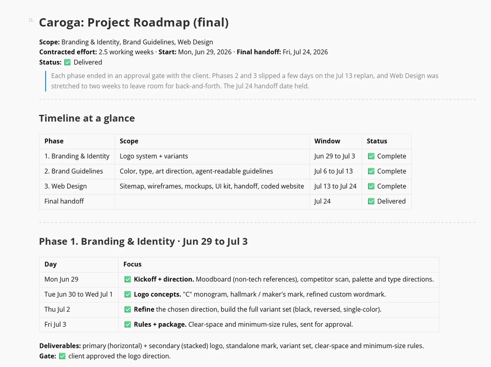Image resolution: width=491 pixels, height=367 pixels.
Task: Click the Jul 24 cell in Final handoff row
Action: click(x=336, y=201)
